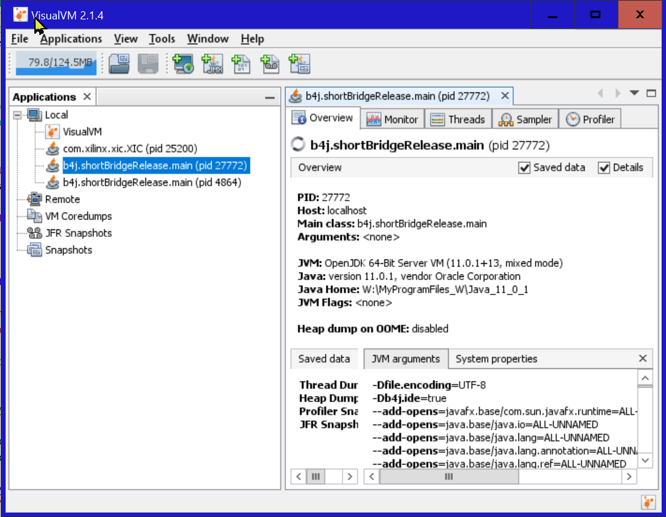Click the VisualVM icon in Applications tree
Image resolution: width=666 pixels, height=517 pixels.
coord(52,132)
